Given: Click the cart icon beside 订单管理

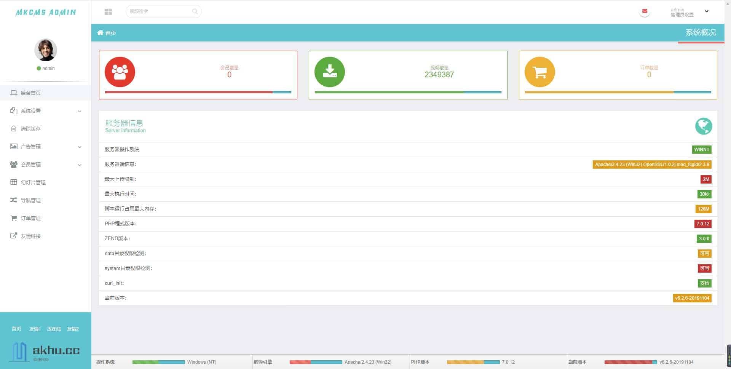Looking at the screenshot, I should pyautogui.click(x=14, y=218).
